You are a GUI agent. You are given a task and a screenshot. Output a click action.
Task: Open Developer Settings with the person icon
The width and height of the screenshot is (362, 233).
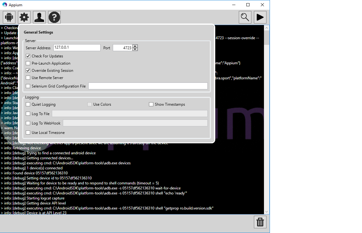[x=39, y=17]
